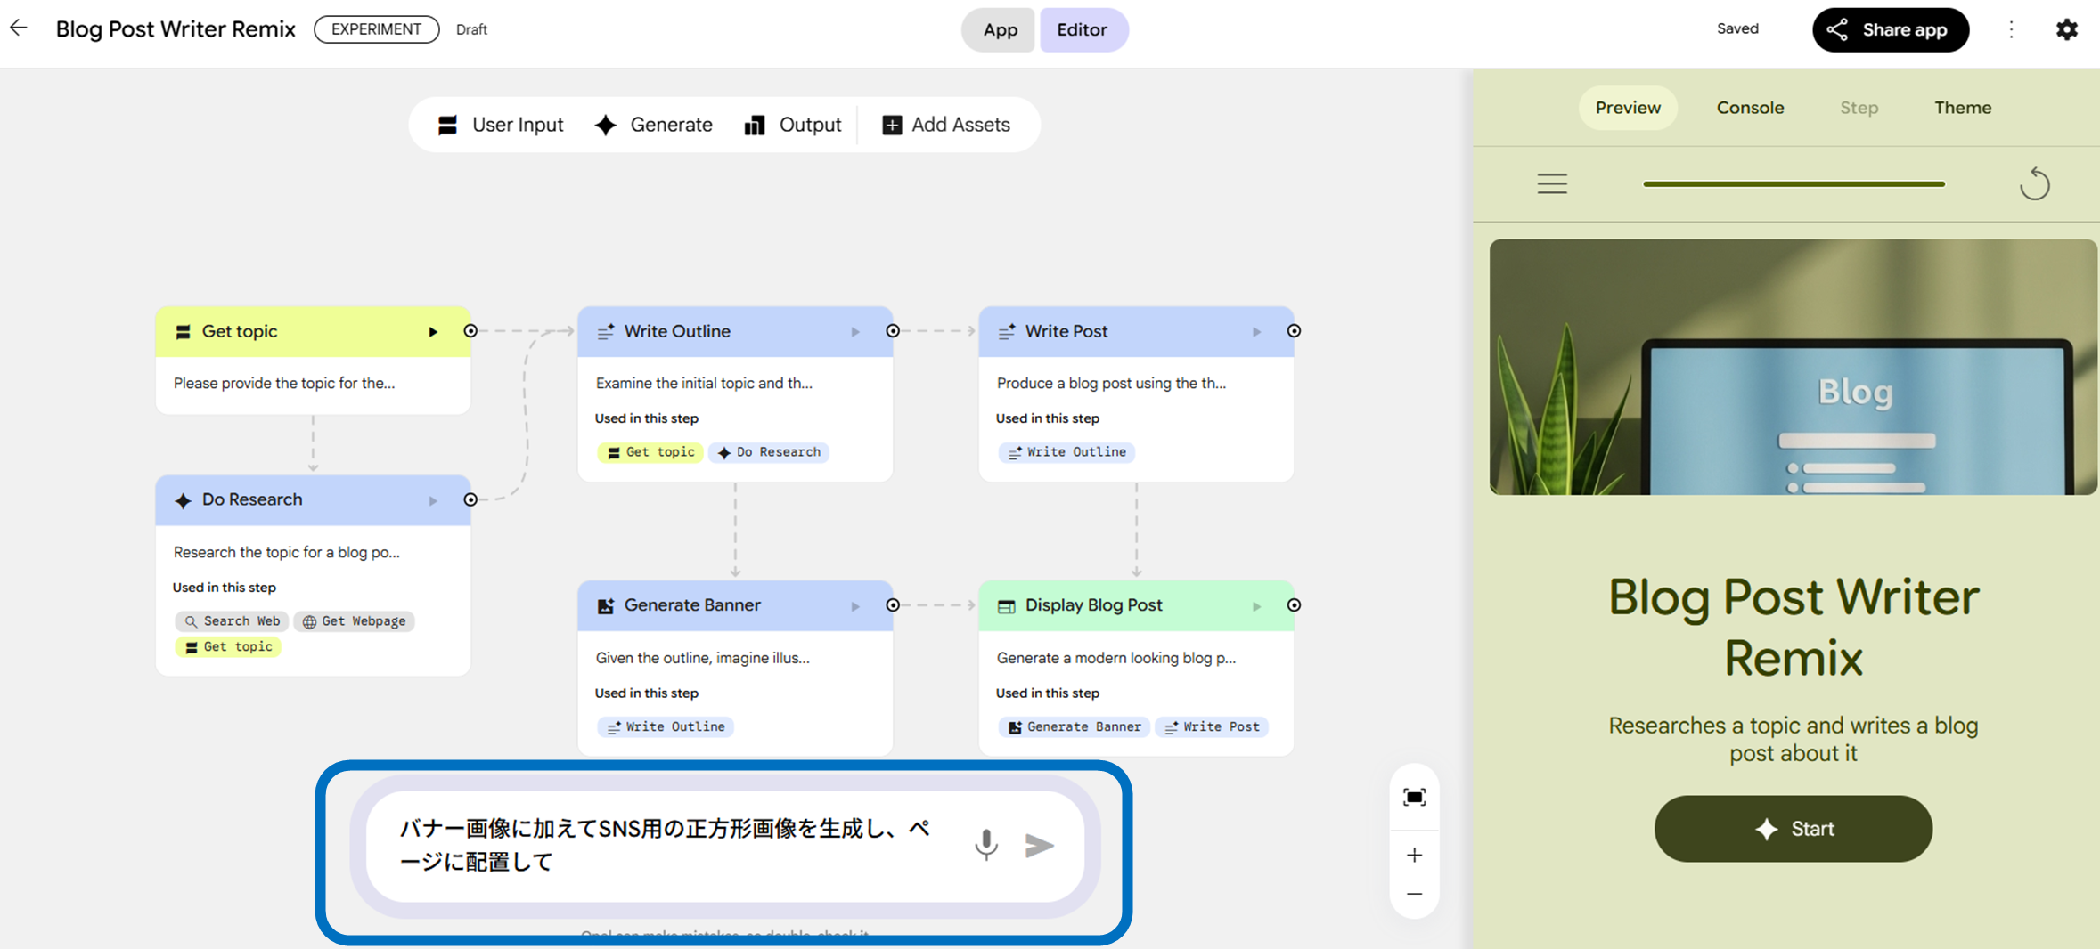The height and width of the screenshot is (949, 2100).
Task: Restart preview with the refresh icon
Action: 2034,184
